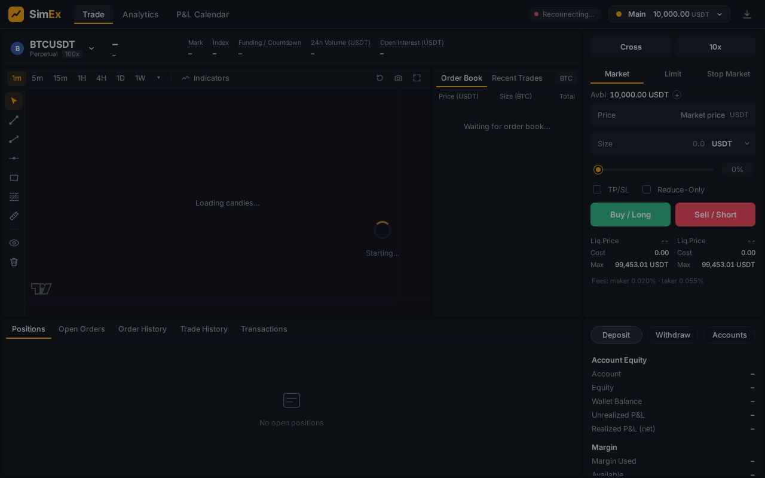This screenshot has width=765, height=478.
Task: Click the Sell / Short button
Action: point(715,215)
